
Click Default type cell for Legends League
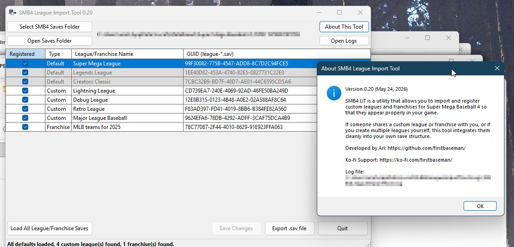tap(58, 72)
